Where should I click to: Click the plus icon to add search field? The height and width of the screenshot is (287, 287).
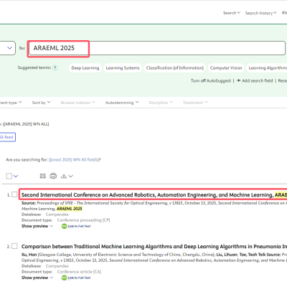(x=238, y=80)
